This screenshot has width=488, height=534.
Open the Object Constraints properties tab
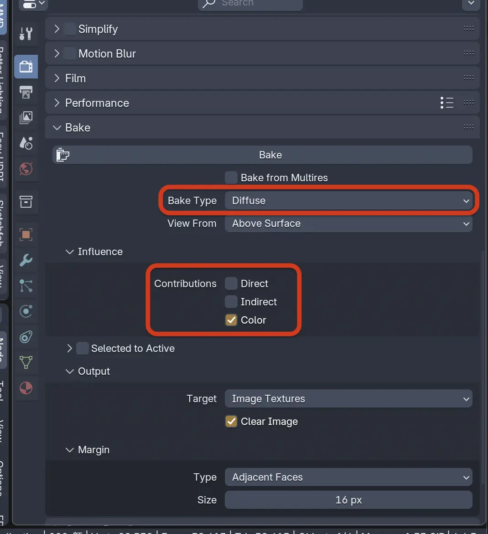(x=26, y=337)
